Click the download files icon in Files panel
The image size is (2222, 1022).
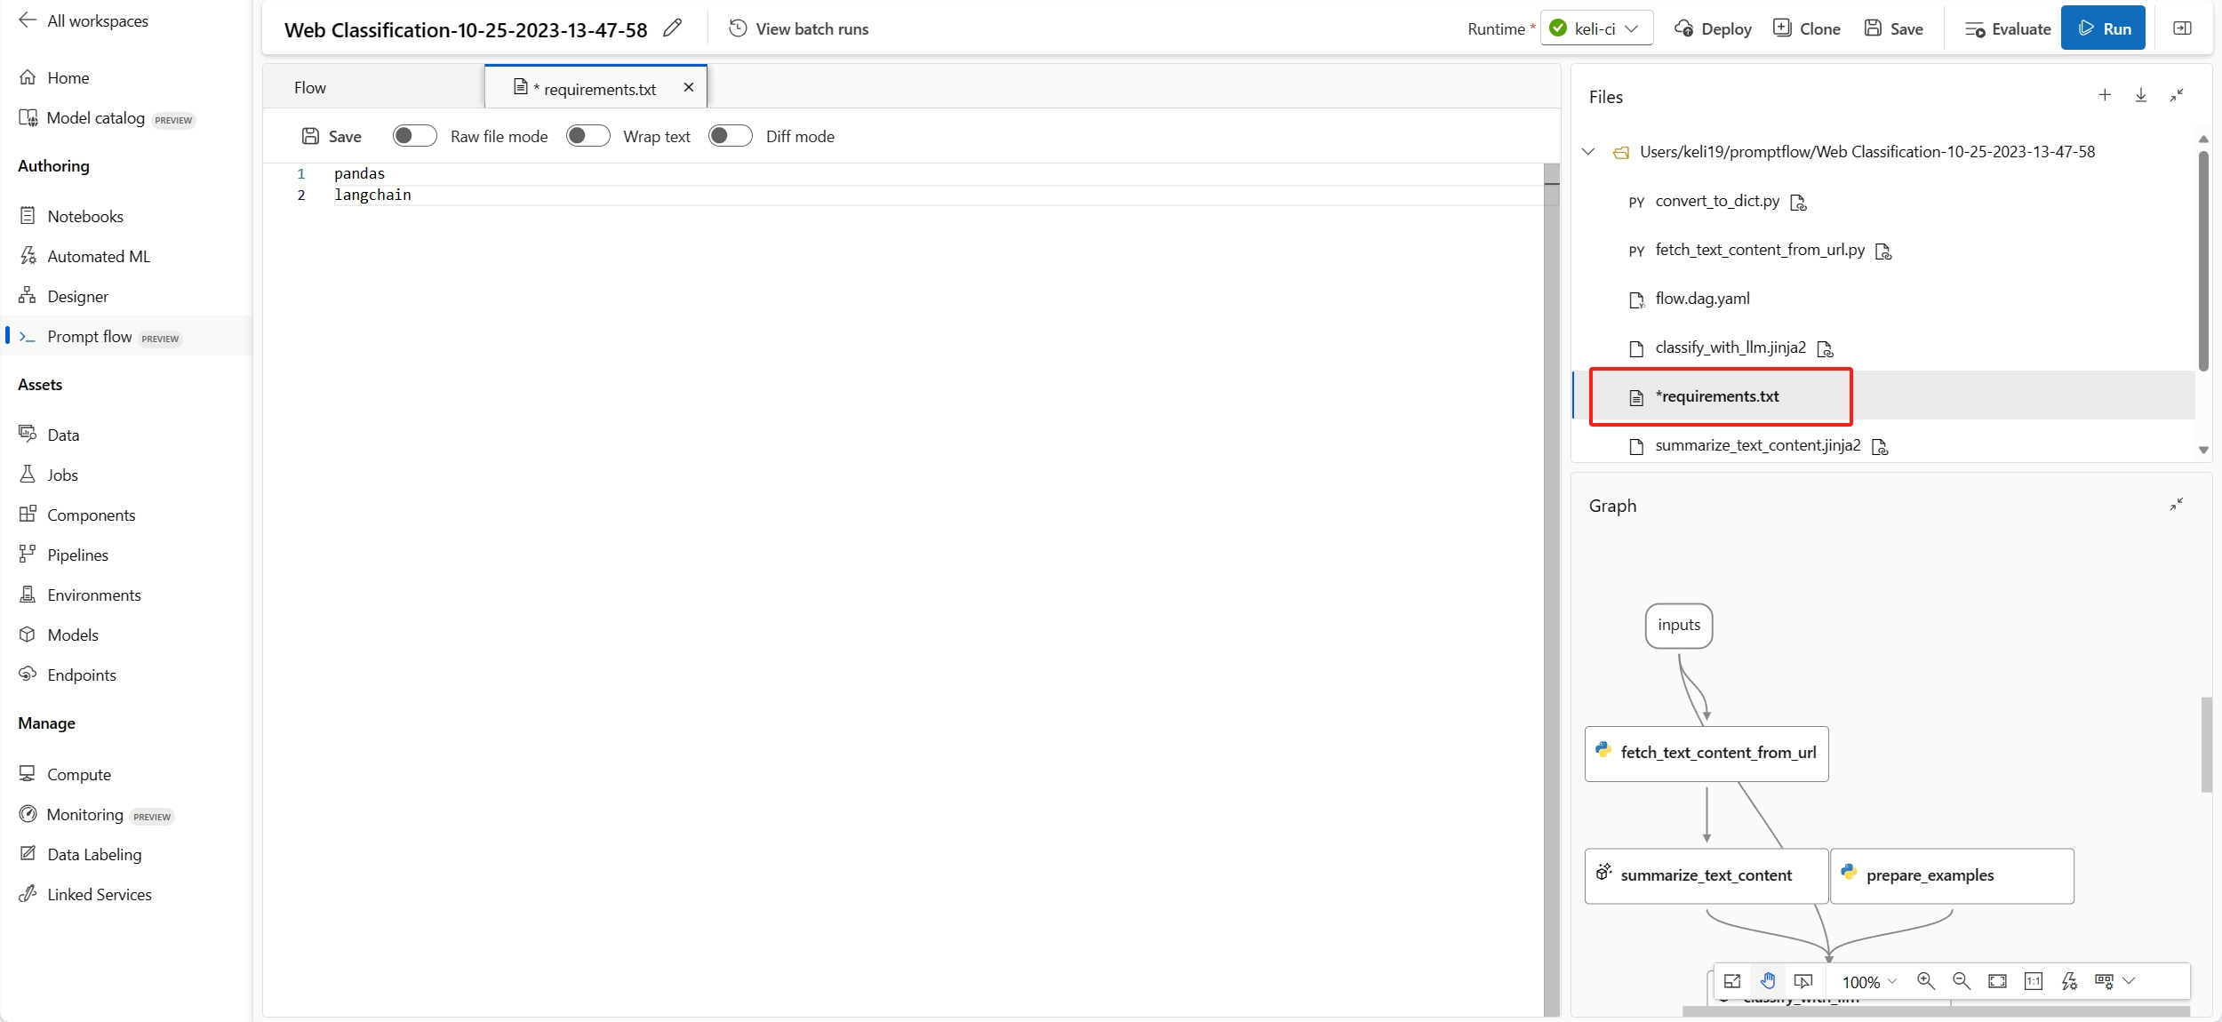coord(2141,95)
